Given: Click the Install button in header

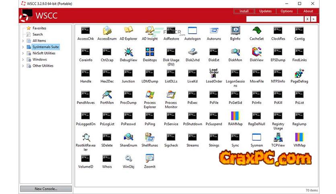Looking at the screenshot, I should tap(244, 11).
